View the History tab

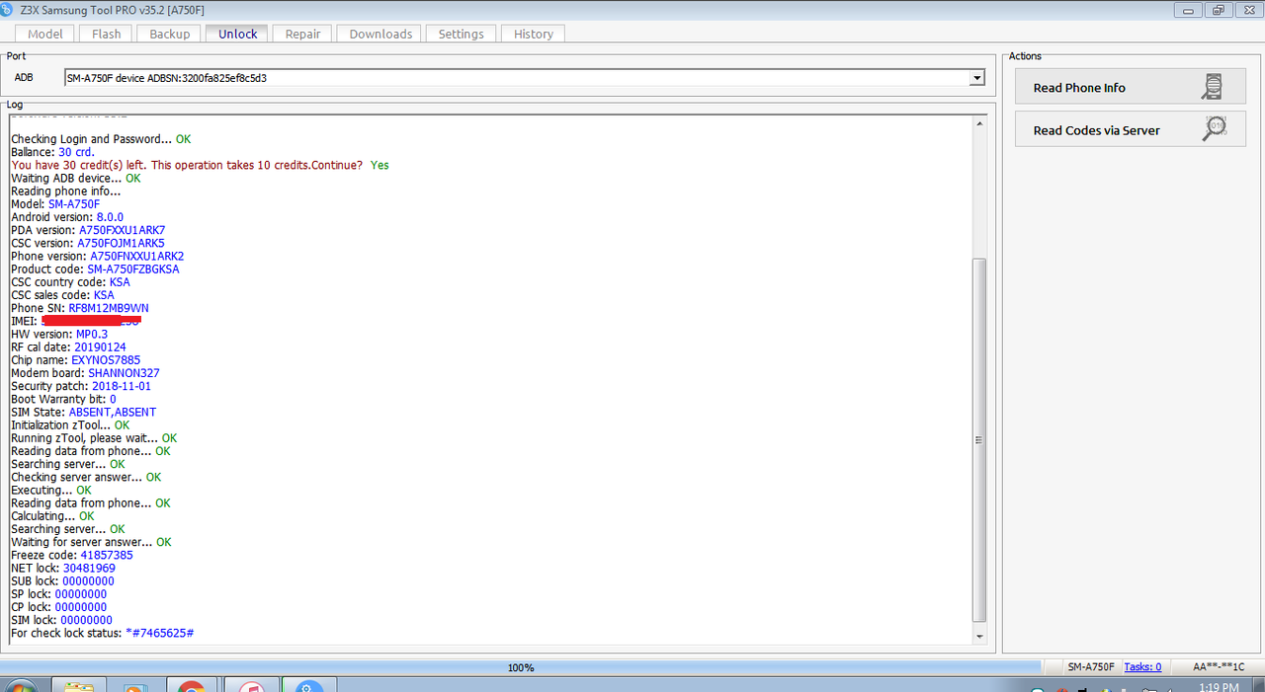click(x=534, y=34)
